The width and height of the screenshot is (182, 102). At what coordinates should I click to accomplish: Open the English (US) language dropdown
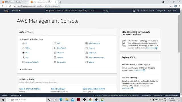click(x=16, y=95)
